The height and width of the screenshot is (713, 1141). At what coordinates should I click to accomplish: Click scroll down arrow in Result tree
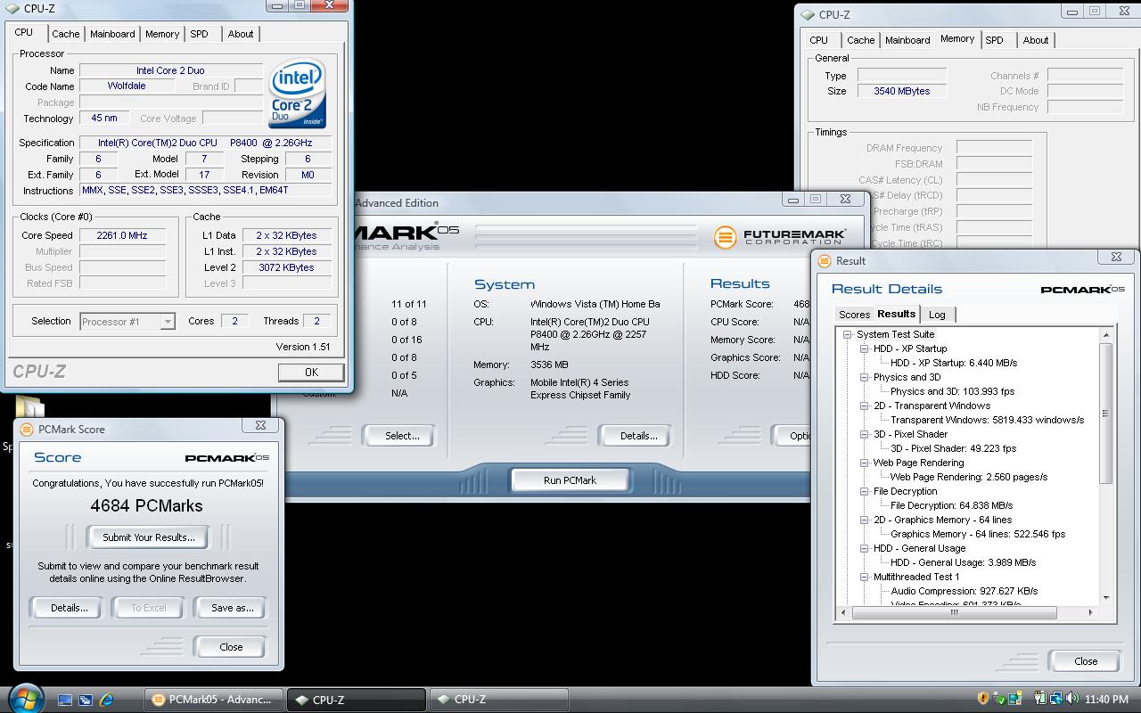point(1105,597)
